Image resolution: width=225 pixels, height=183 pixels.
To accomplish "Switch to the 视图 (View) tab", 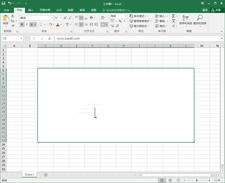I will (94, 10).
